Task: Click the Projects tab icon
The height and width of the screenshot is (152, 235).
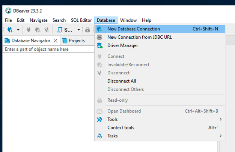Action: 65,41
